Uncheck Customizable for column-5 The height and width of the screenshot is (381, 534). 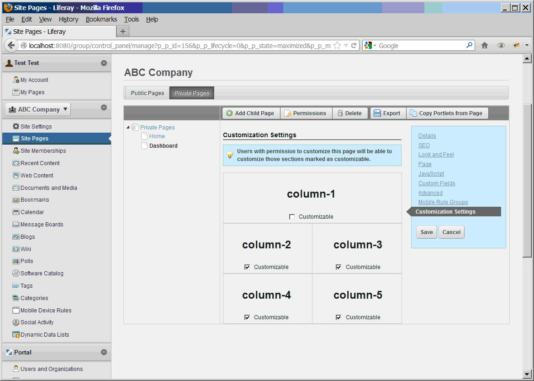coord(338,317)
